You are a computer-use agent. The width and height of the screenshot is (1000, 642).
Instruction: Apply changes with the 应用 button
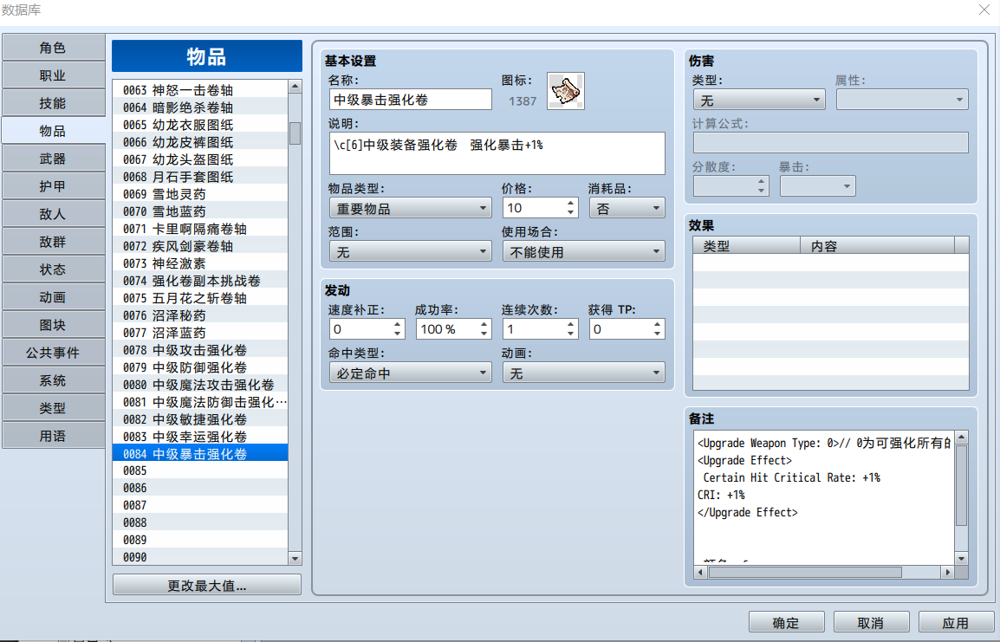tap(956, 622)
